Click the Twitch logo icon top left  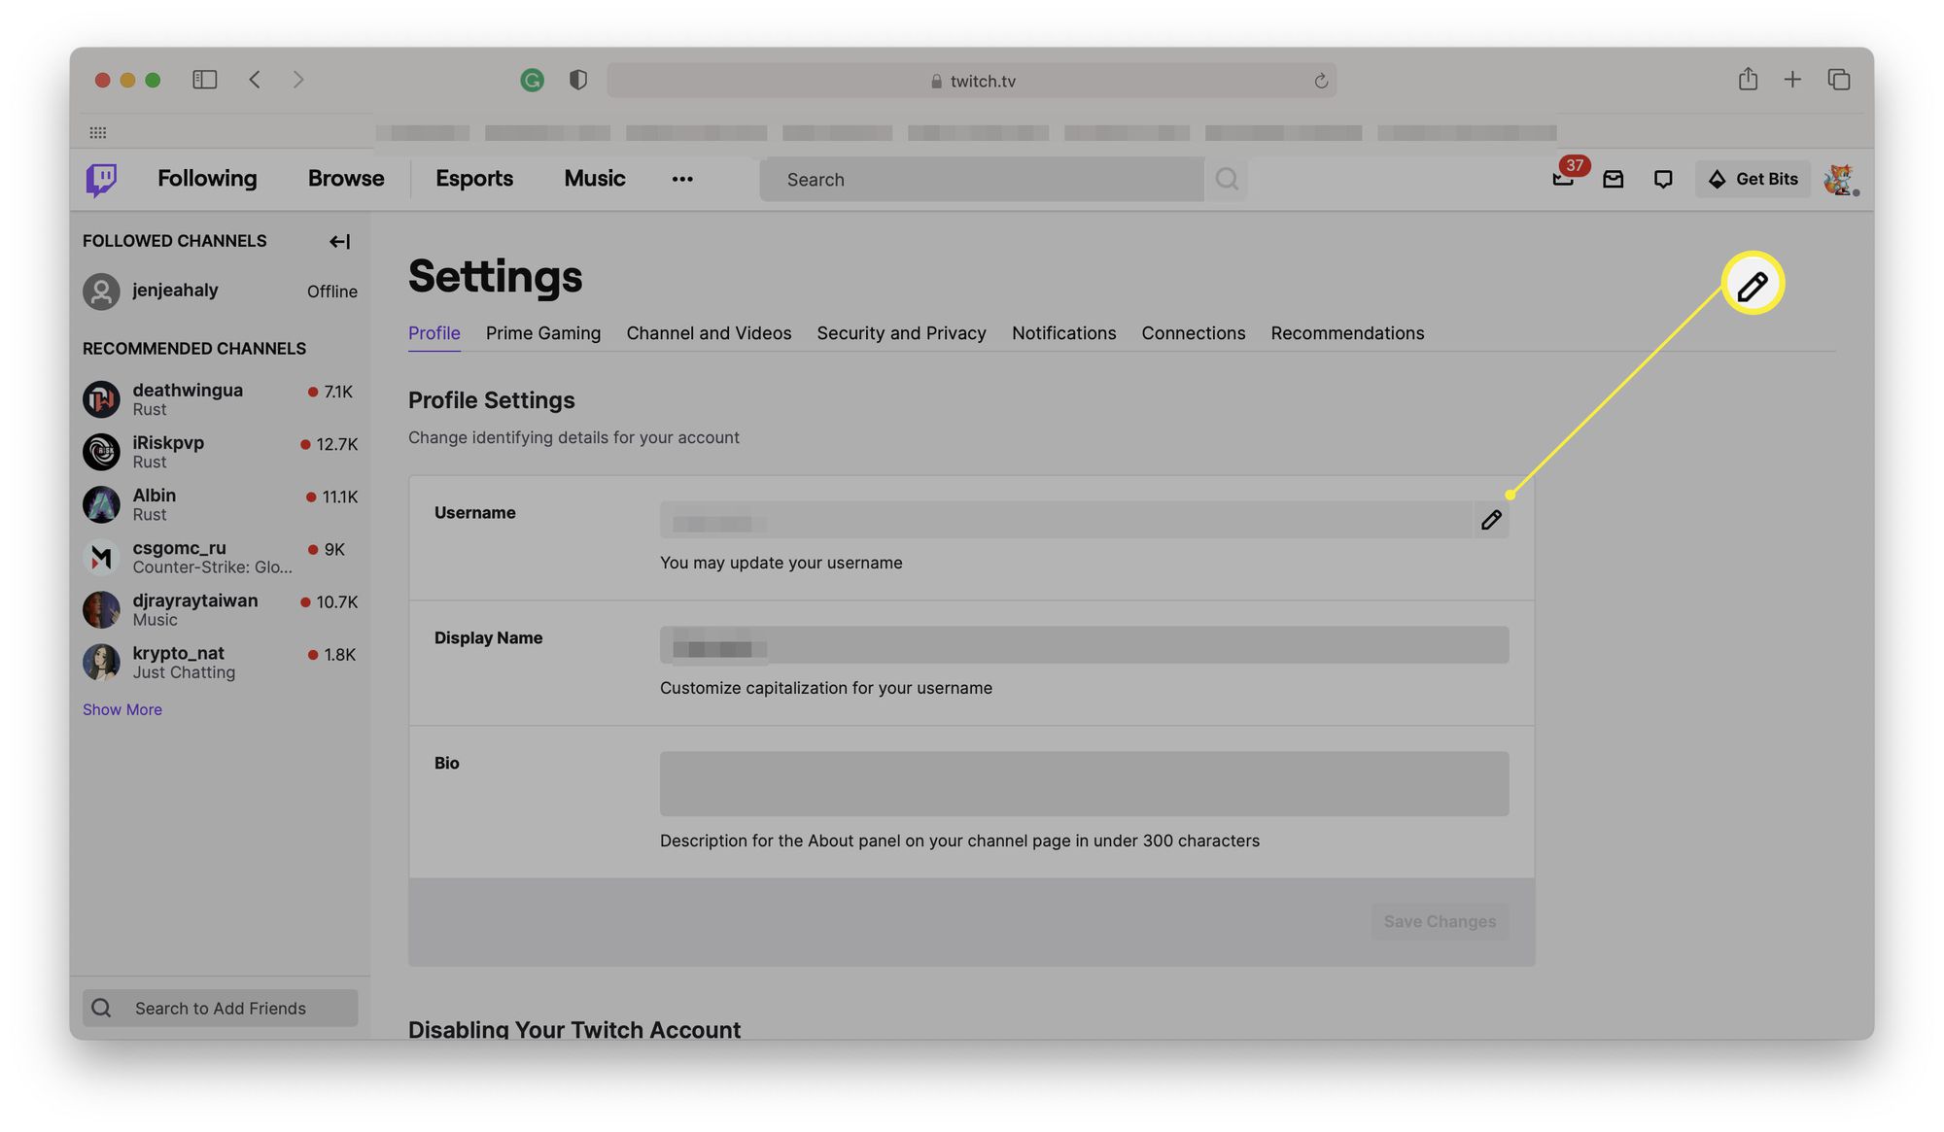(102, 178)
